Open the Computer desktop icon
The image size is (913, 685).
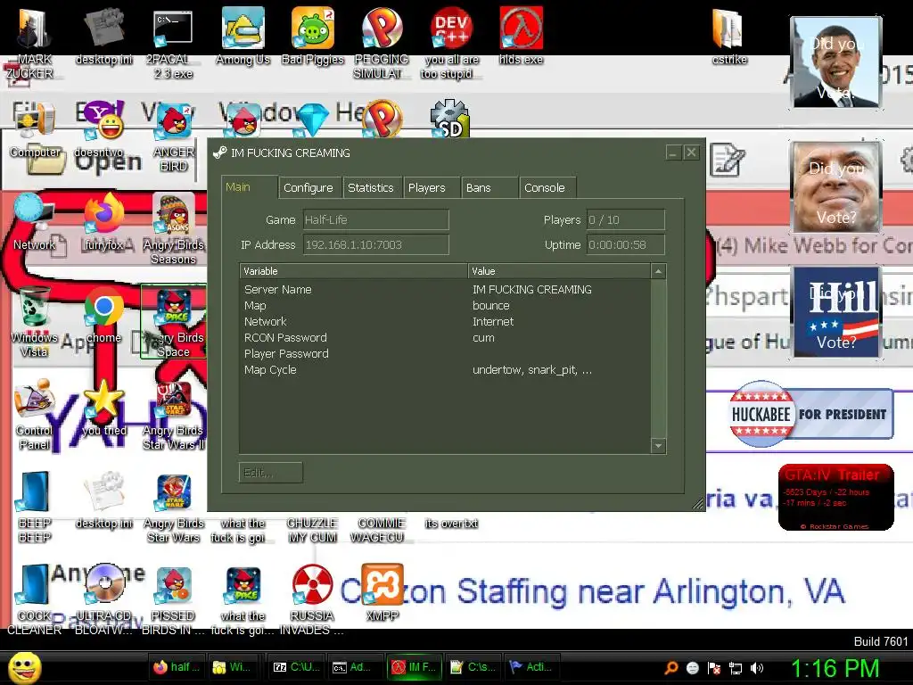35,122
